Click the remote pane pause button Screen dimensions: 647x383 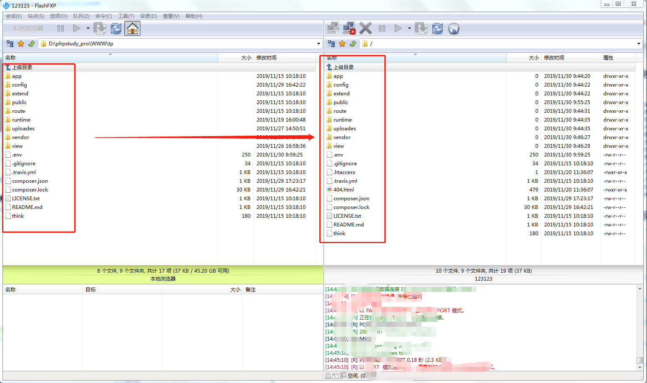[x=382, y=29]
